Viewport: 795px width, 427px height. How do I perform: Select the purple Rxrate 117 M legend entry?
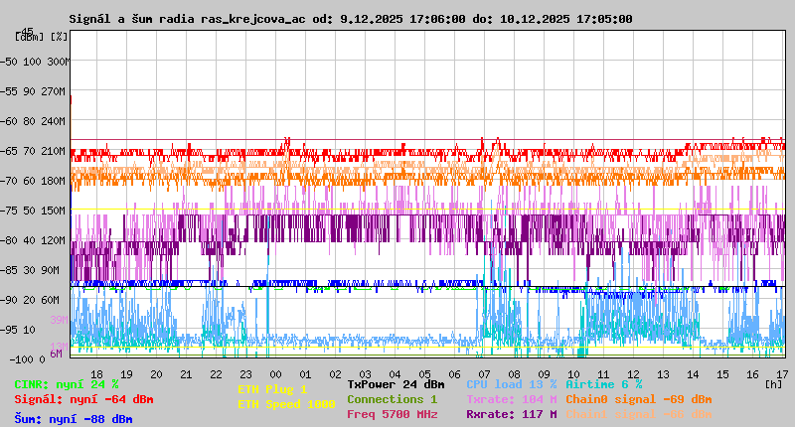coord(511,414)
